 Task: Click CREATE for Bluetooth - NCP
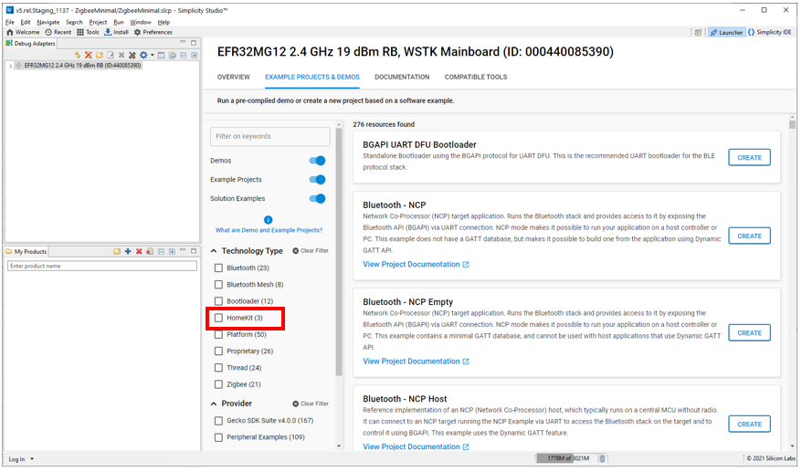point(749,236)
